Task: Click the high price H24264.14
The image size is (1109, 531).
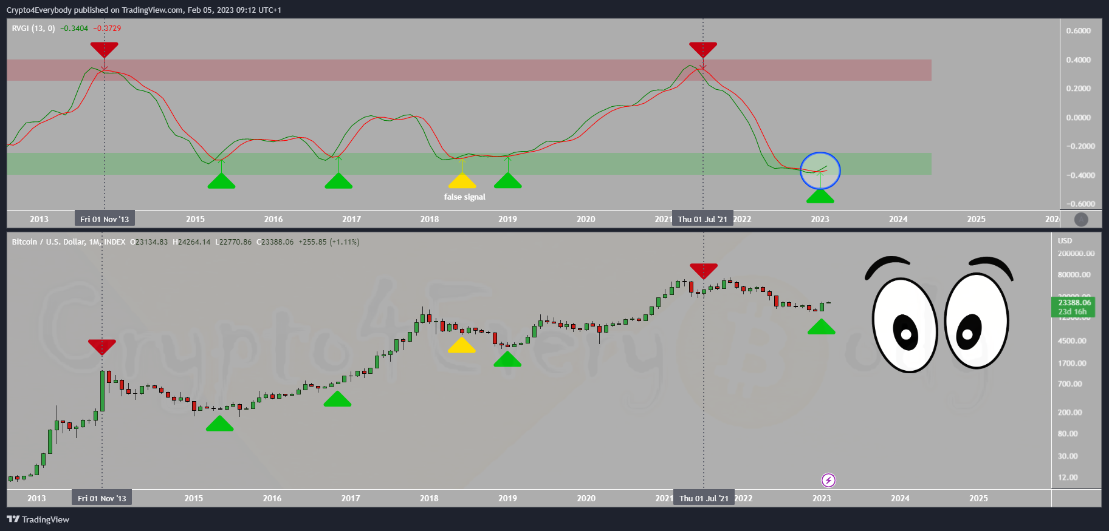Action: [191, 242]
